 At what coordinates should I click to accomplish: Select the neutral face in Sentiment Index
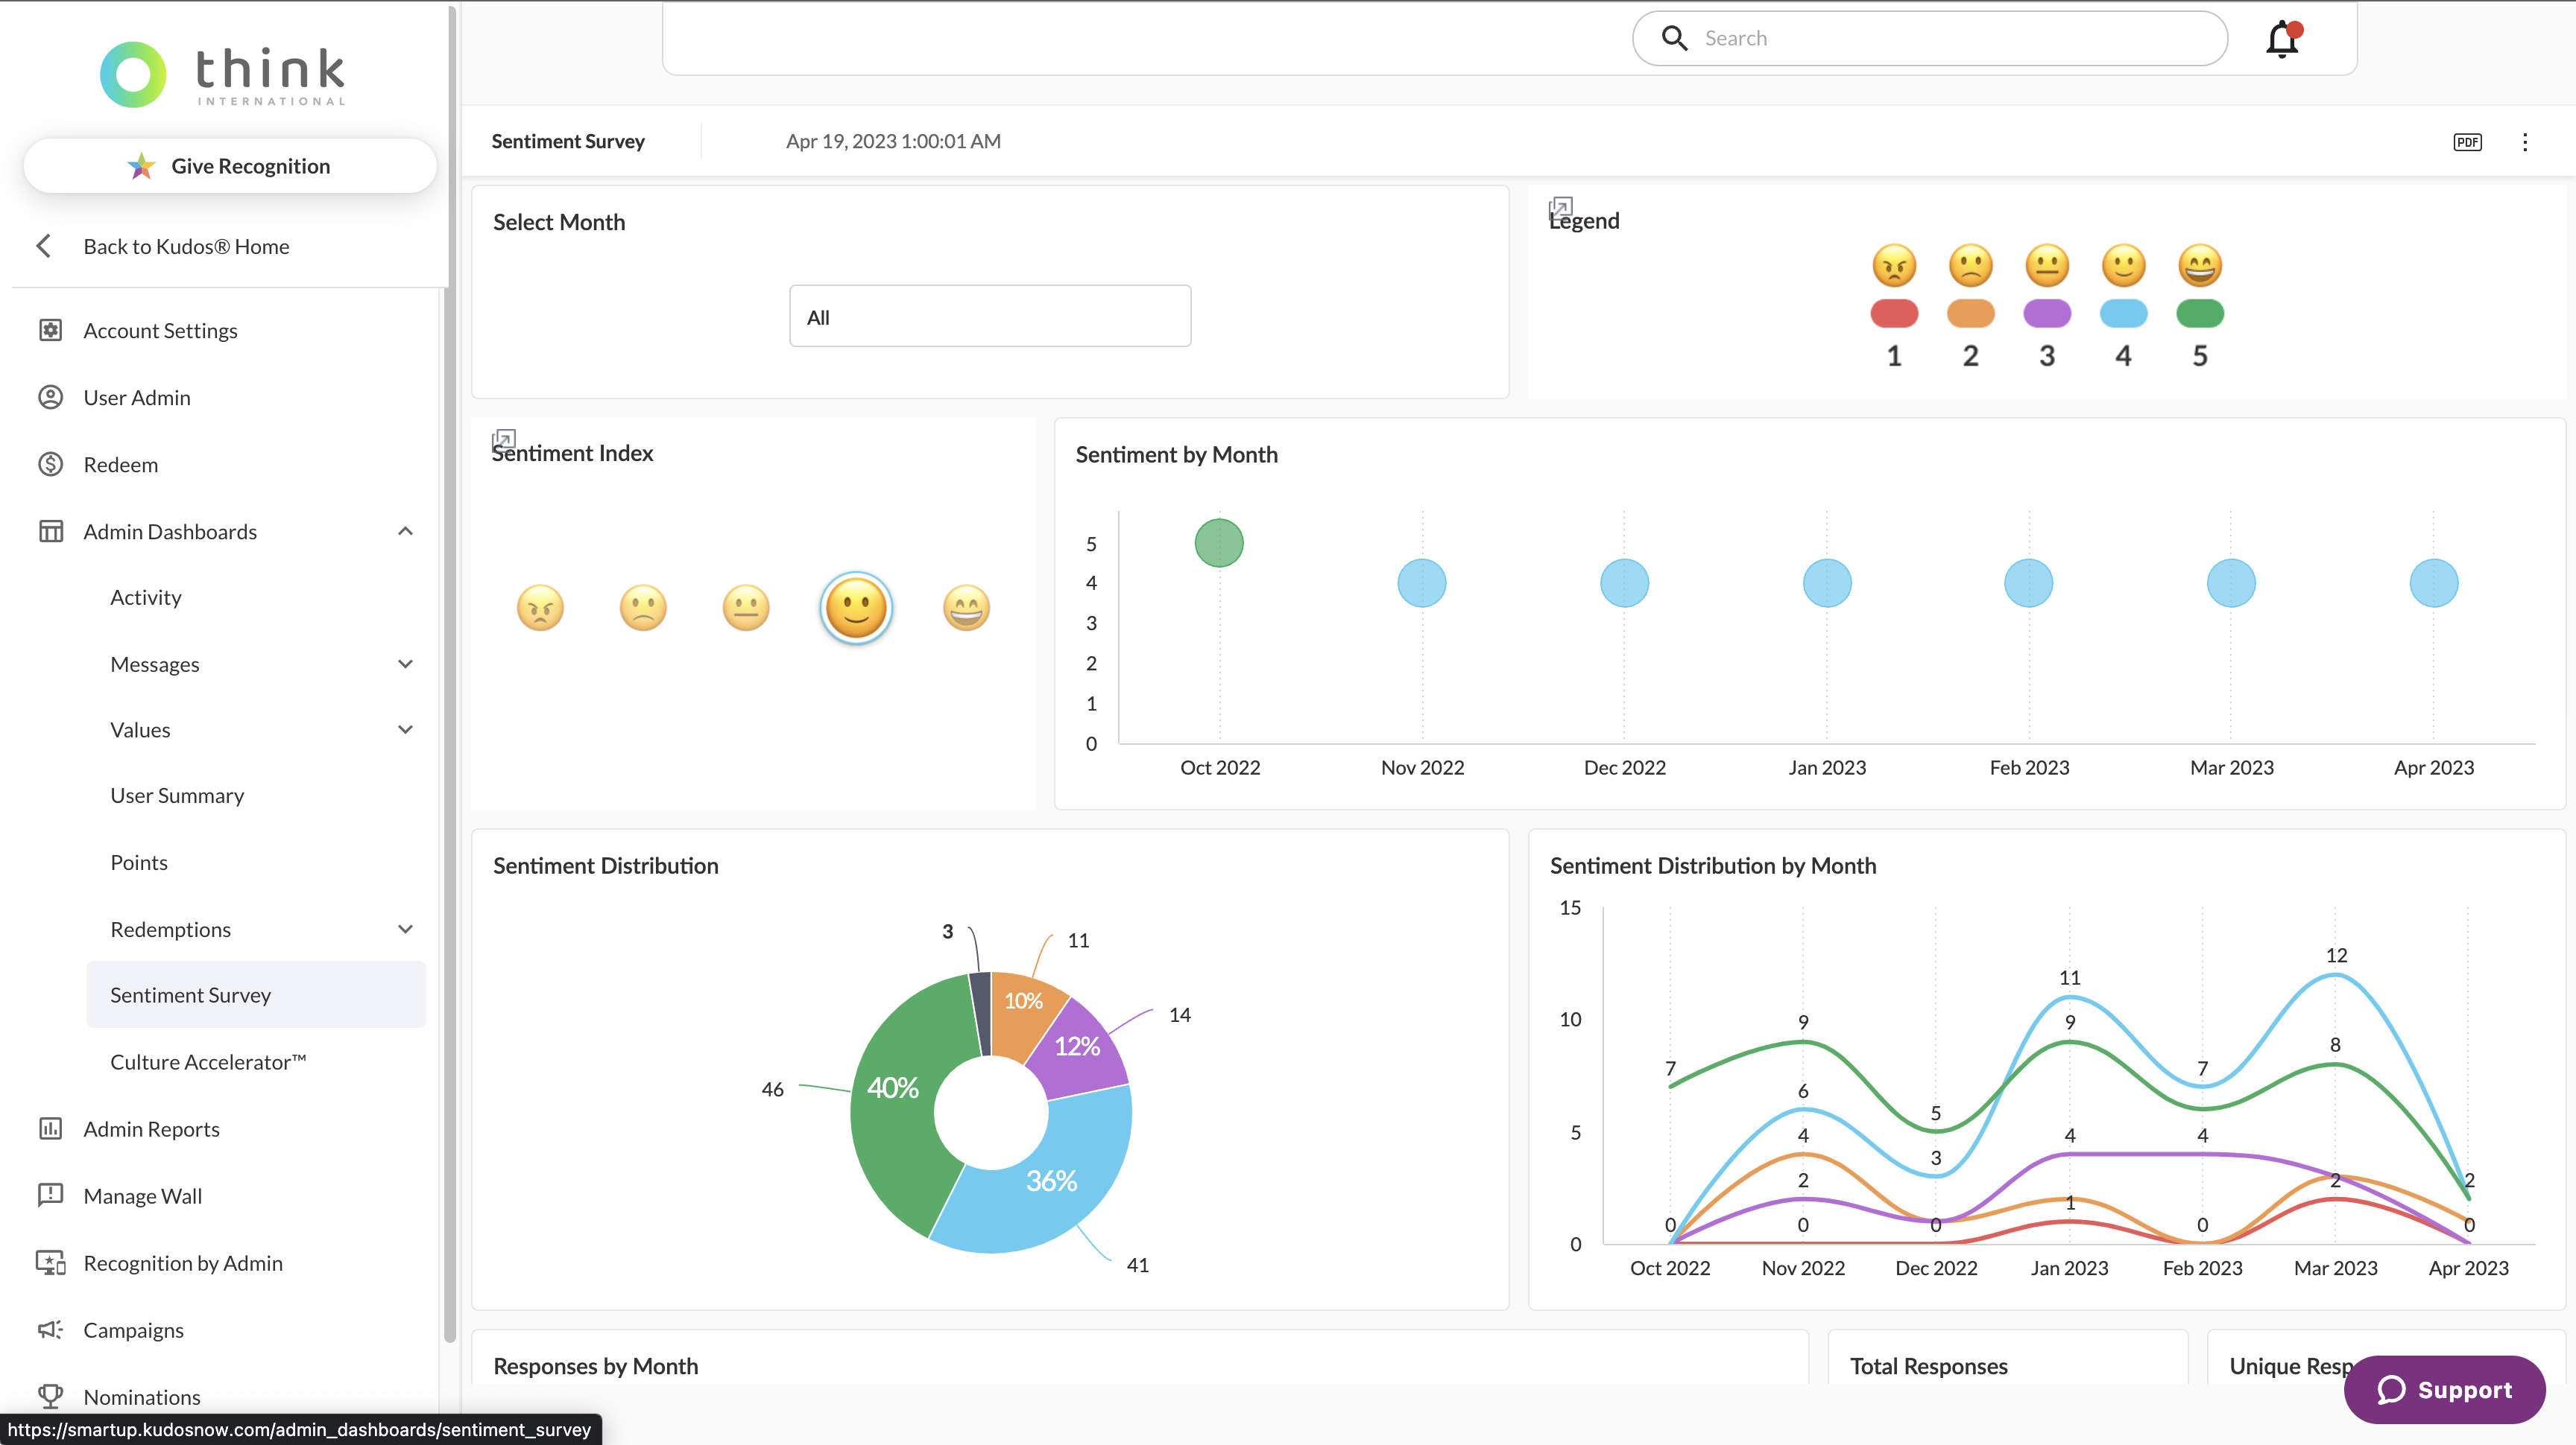tap(746, 608)
